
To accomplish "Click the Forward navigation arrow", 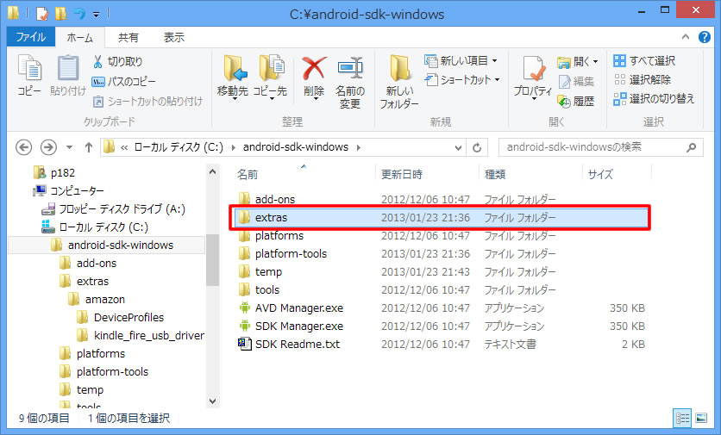I will (x=49, y=147).
